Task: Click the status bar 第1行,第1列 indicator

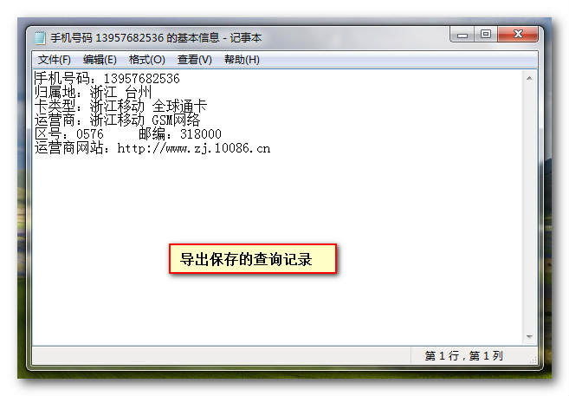Action: [463, 356]
